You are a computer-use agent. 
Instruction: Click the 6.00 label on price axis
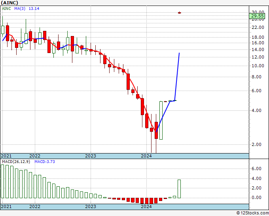[x=257, y=91]
